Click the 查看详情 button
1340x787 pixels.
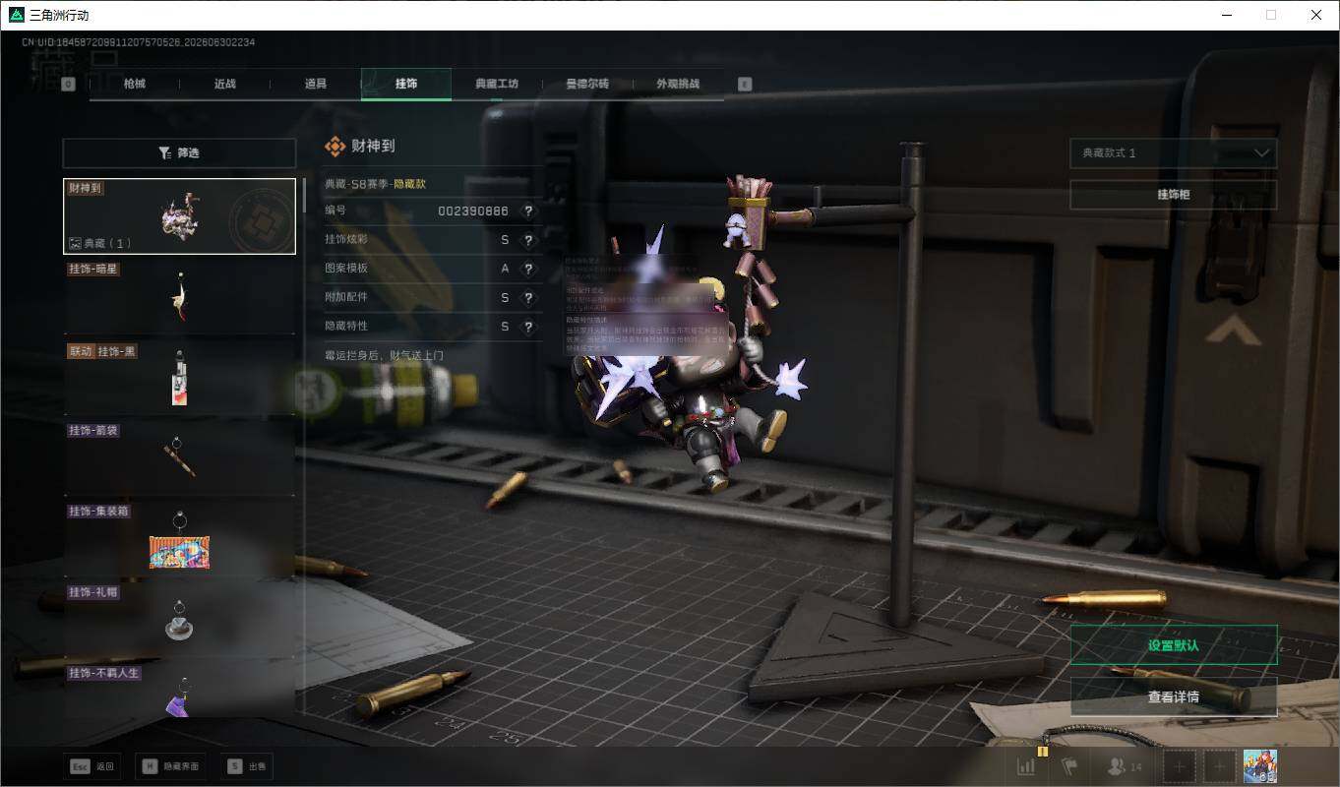(x=1174, y=696)
